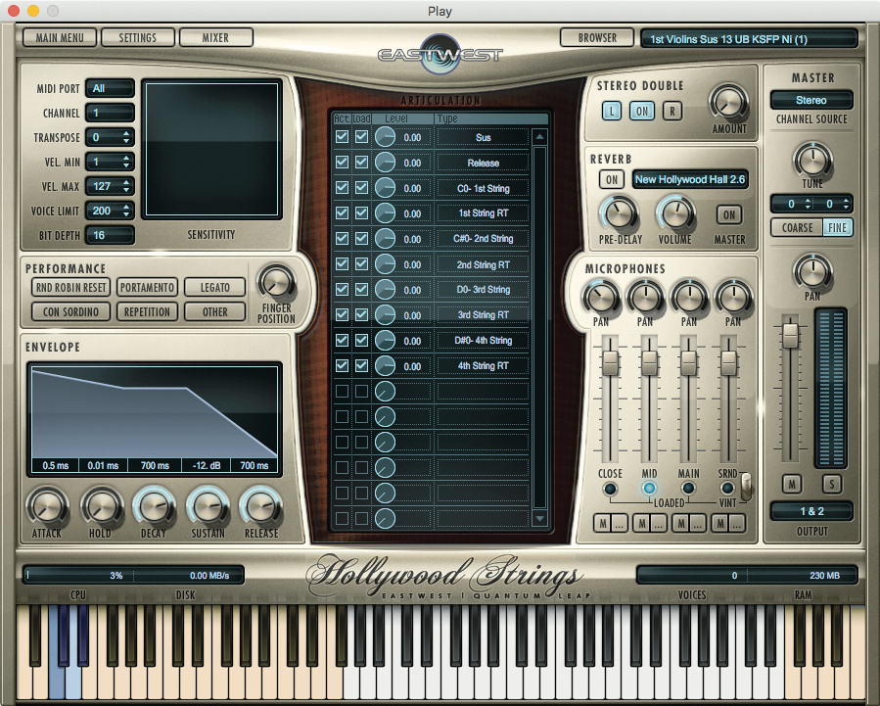Open the Stereo channel source dropdown
This screenshot has height=706, width=880.
(811, 100)
